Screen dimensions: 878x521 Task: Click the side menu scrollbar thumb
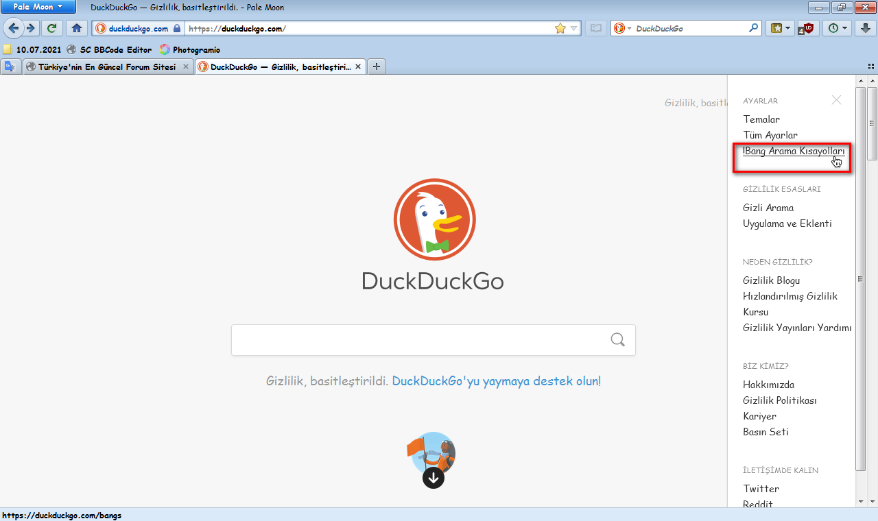pos(860,278)
